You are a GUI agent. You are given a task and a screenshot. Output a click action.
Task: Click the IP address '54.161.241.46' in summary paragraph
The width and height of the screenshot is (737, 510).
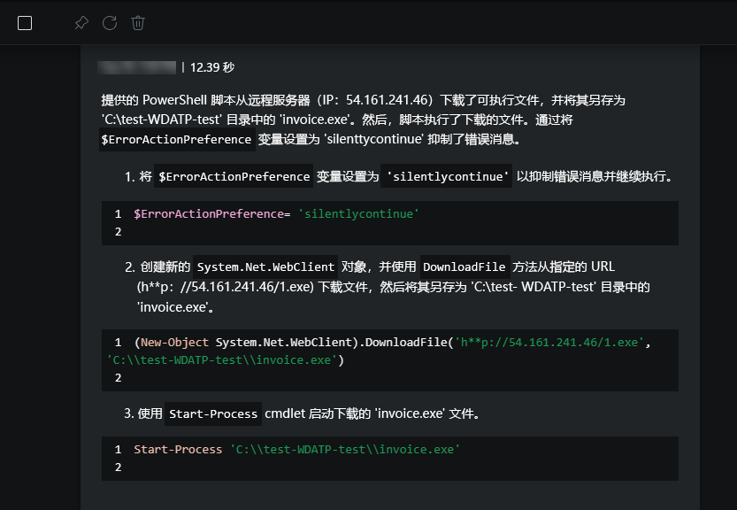(387, 100)
